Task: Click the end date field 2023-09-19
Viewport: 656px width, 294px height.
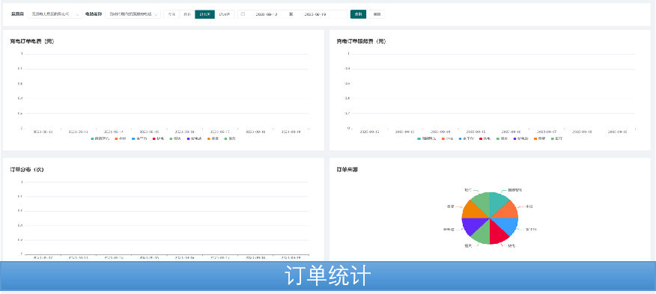Action: click(x=315, y=14)
